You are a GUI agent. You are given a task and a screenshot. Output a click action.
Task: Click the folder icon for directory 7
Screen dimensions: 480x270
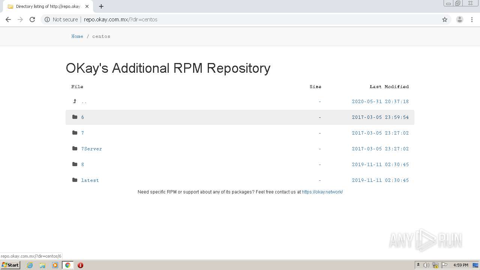(x=75, y=133)
